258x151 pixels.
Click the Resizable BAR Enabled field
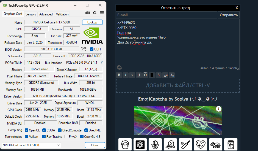91,123
